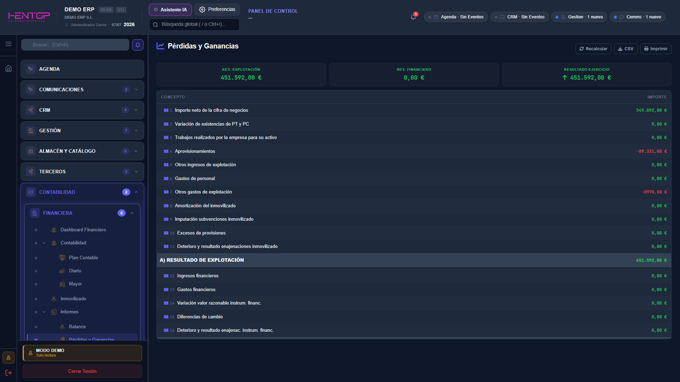680x382 pixels.
Task: Click the HENTOP logo
Action: pyautogui.click(x=29, y=17)
